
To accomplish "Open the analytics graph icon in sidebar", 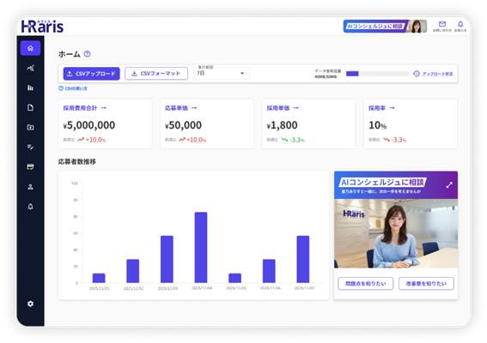I will pyautogui.click(x=30, y=68).
